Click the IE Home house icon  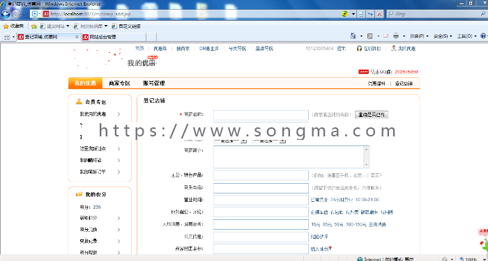353,35
